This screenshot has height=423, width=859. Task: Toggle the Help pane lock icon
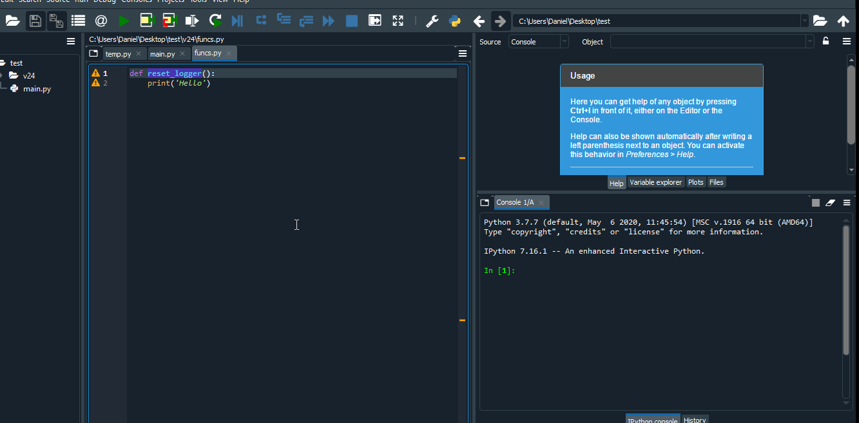tap(826, 41)
